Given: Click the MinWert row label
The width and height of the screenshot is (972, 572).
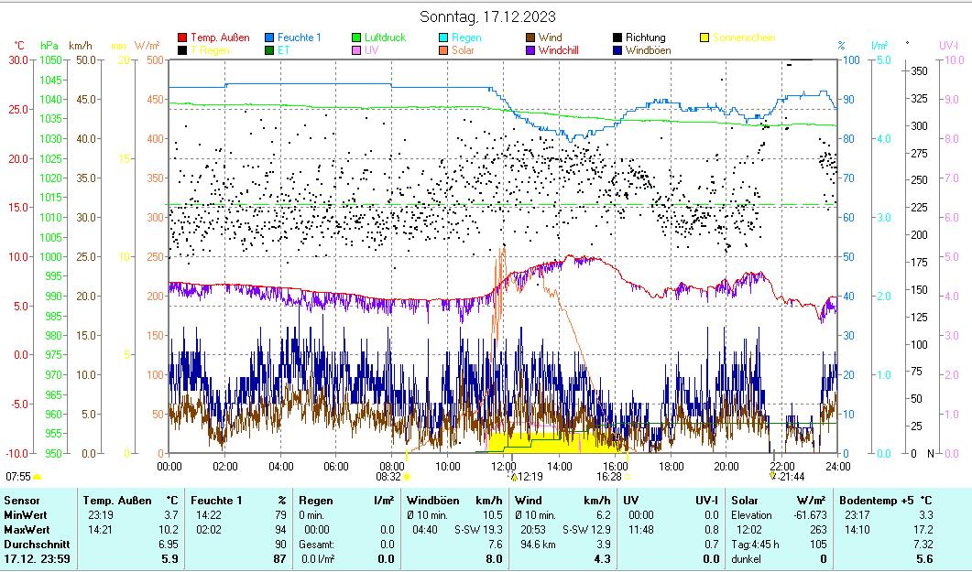Looking at the screenshot, I should point(26,515).
